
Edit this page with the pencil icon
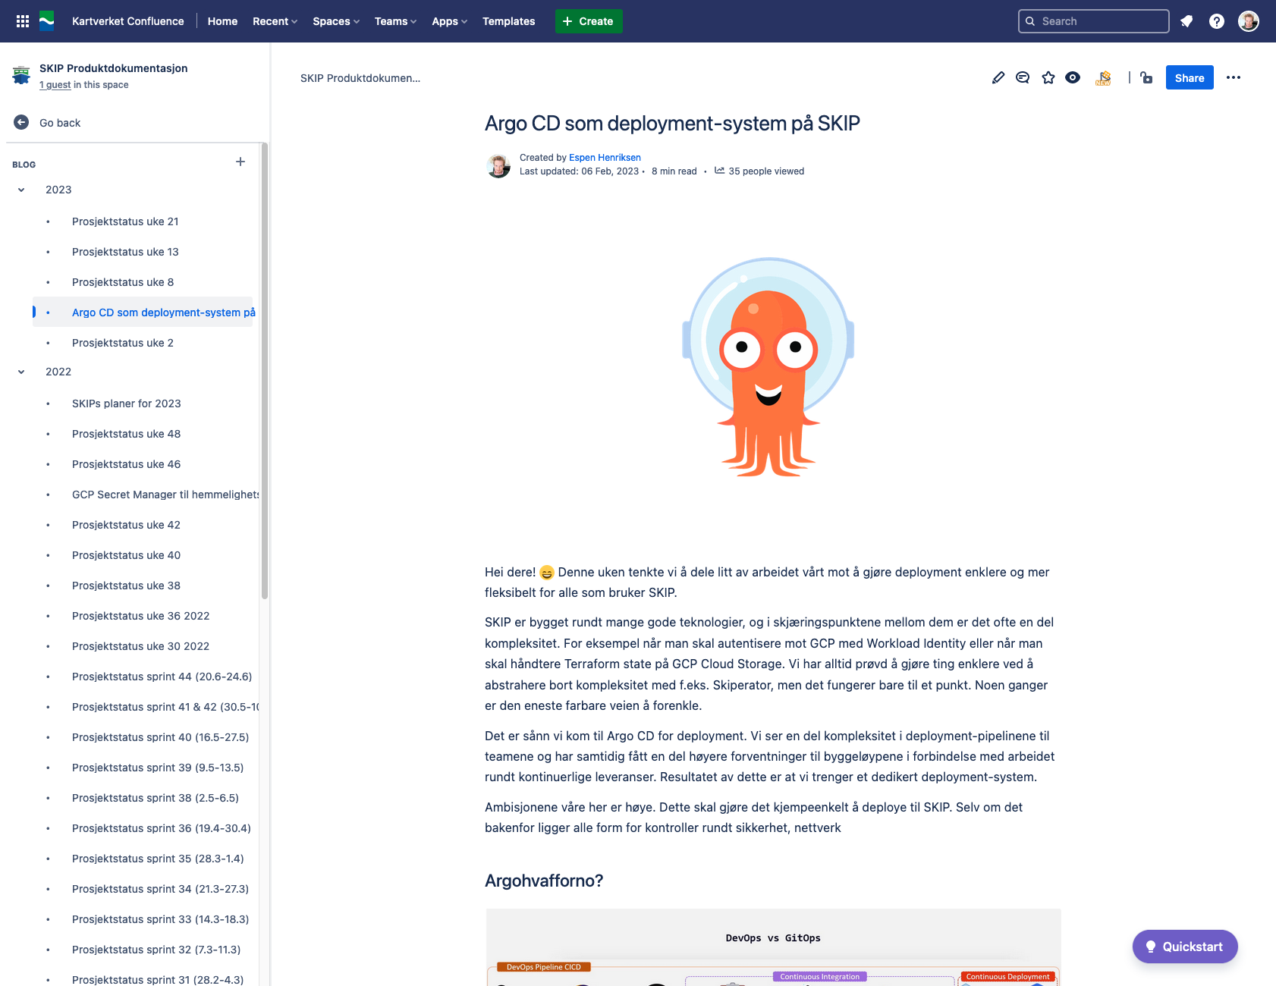click(x=998, y=77)
